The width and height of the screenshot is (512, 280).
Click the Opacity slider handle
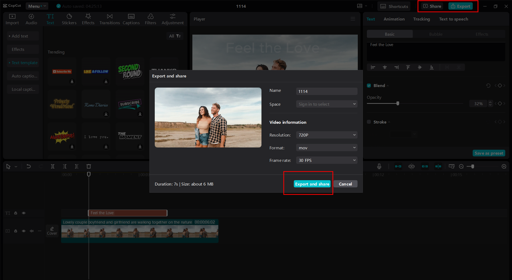point(398,103)
